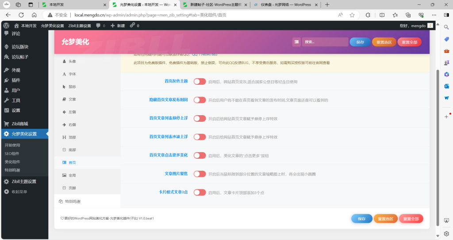453x240 pixels.
Task: Click the browser home icon
Action: coord(34,15)
